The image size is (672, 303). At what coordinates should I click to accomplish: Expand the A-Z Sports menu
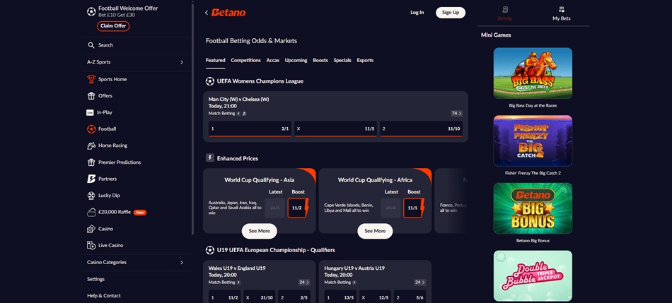(x=181, y=62)
